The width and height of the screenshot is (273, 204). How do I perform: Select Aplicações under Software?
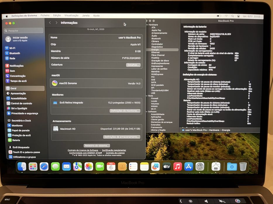(x=156, y=117)
